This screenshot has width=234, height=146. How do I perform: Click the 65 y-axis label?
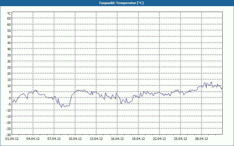pyautogui.click(x=9, y=18)
